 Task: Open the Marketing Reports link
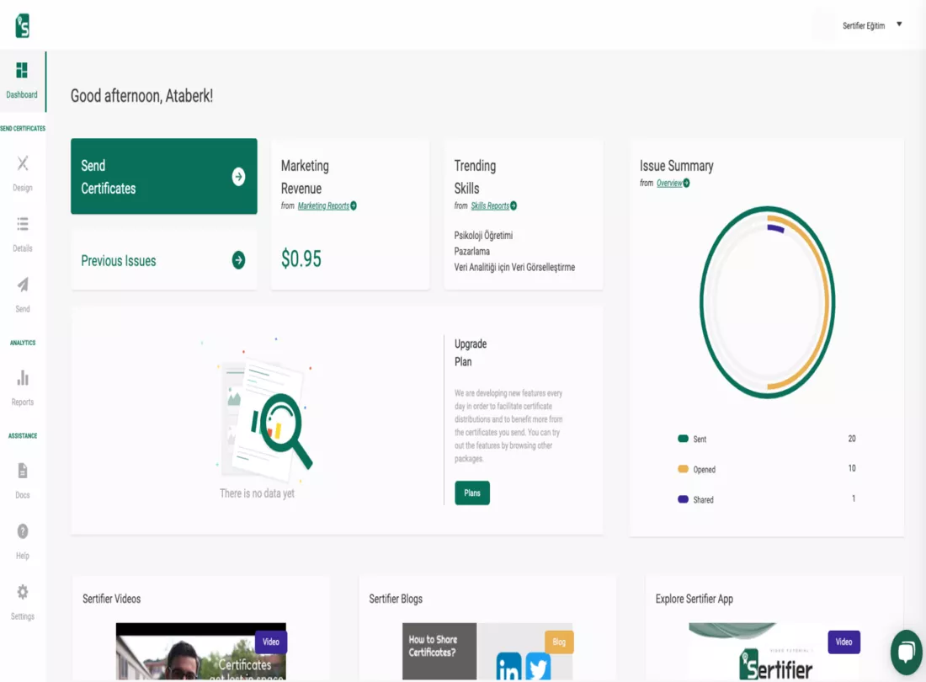tap(323, 205)
